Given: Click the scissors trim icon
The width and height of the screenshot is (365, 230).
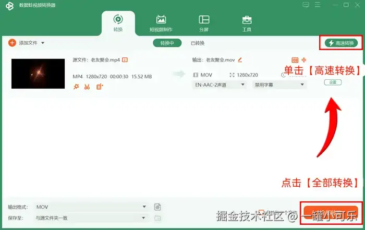Looking at the screenshot, I should pos(87,87).
